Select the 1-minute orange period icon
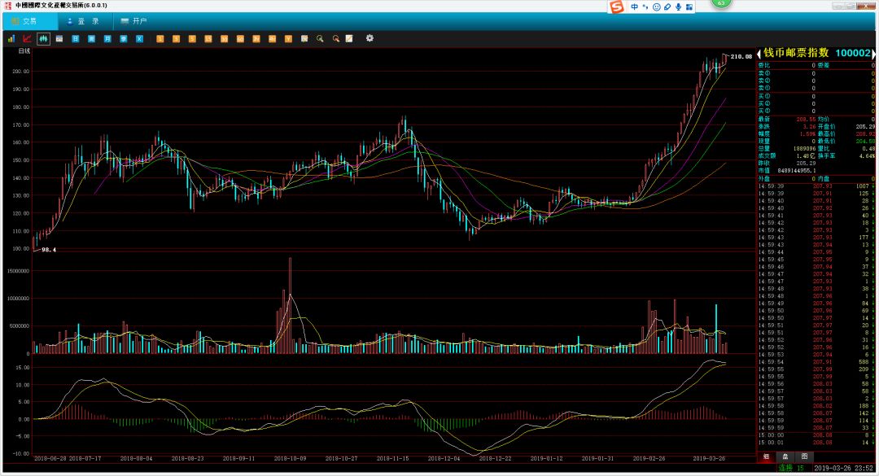The width and height of the screenshot is (879, 476). tap(160, 39)
